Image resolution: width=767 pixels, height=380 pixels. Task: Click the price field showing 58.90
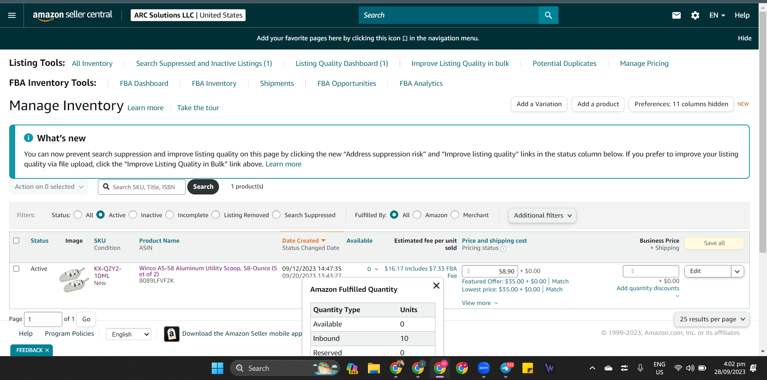tap(490, 271)
